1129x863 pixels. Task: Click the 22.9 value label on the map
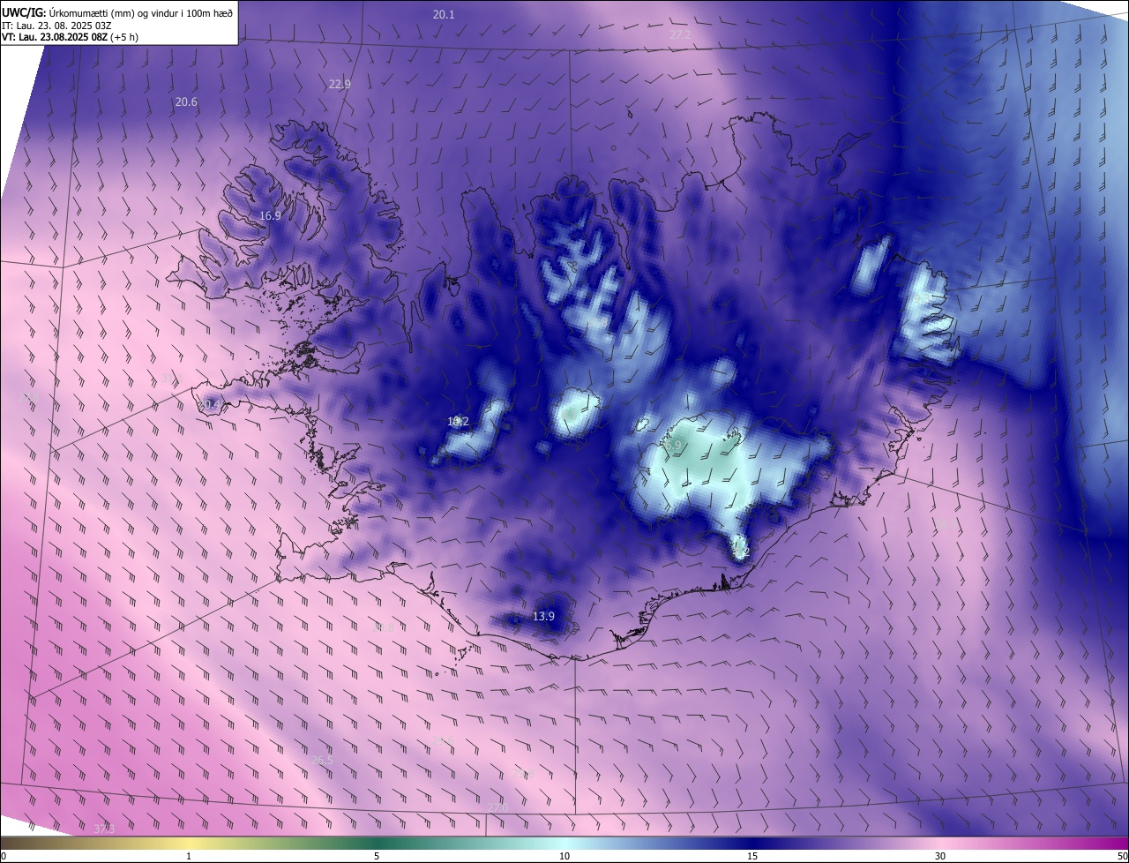340,85
